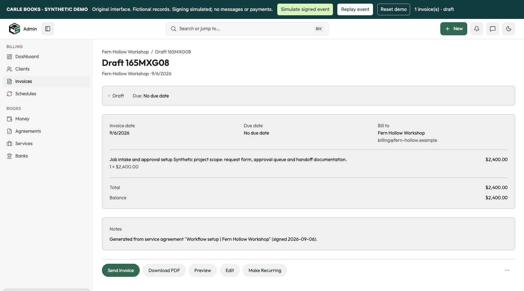The width and height of the screenshot is (524, 291).
Task: Select Invoices in the sidebar
Action: coord(47,81)
